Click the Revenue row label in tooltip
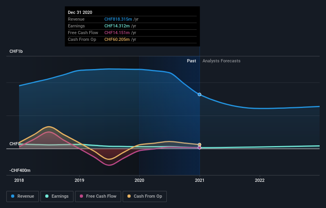The height and width of the screenshot is (208, 326). 76,19
